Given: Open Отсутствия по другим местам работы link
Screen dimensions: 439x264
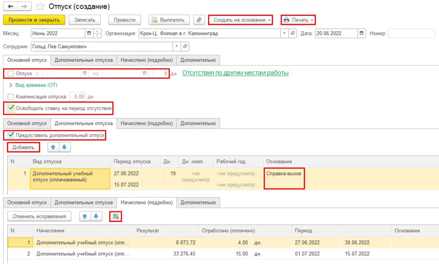Looking at the screenshot, I should pos(235,73).
